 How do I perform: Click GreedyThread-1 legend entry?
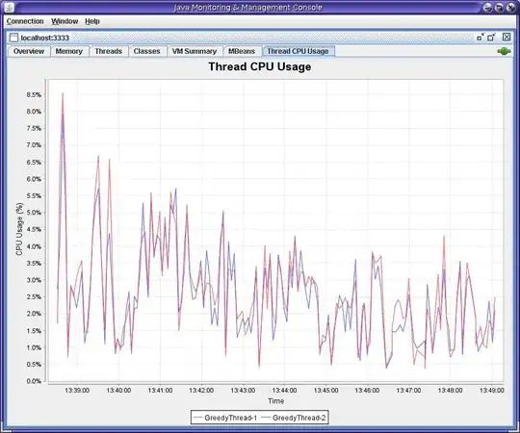coord(225,418)
